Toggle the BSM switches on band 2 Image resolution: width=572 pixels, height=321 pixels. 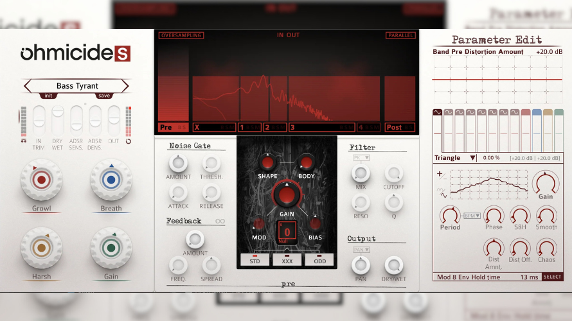click(279, 128)
